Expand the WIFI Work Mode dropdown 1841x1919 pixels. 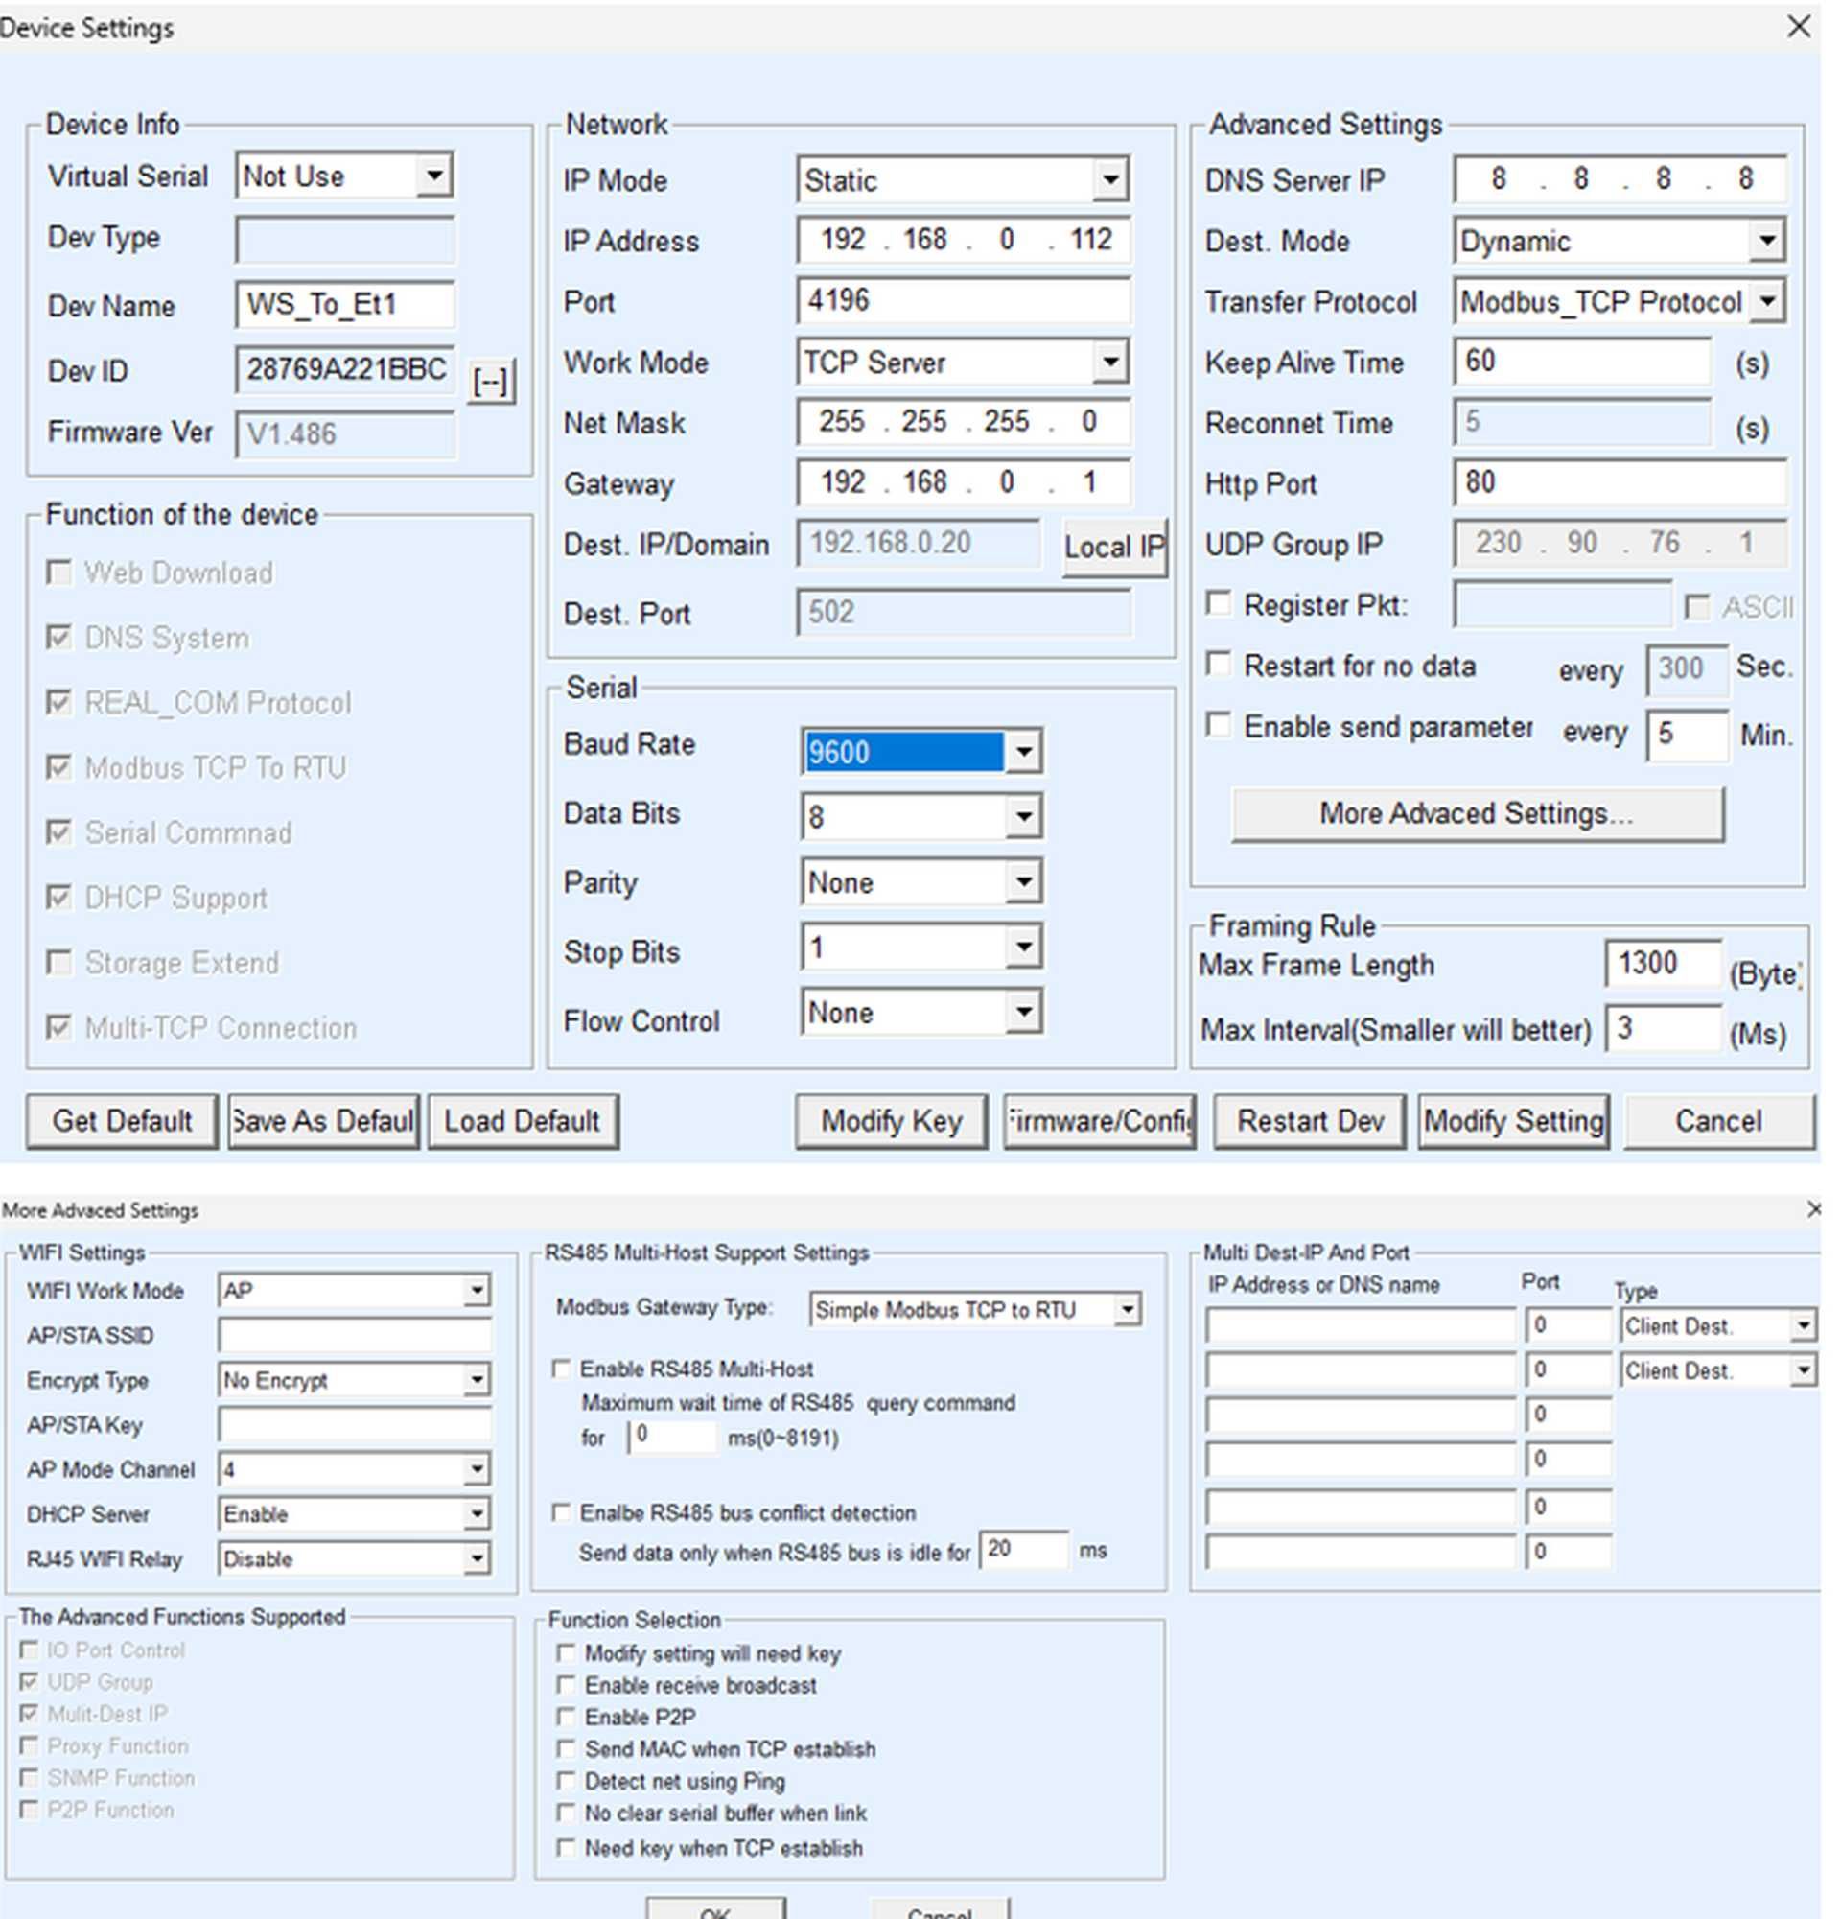click(476, 1291)
